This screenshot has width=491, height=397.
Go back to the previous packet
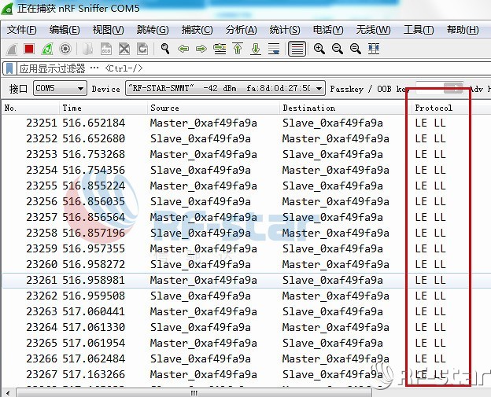coord(183,49)
